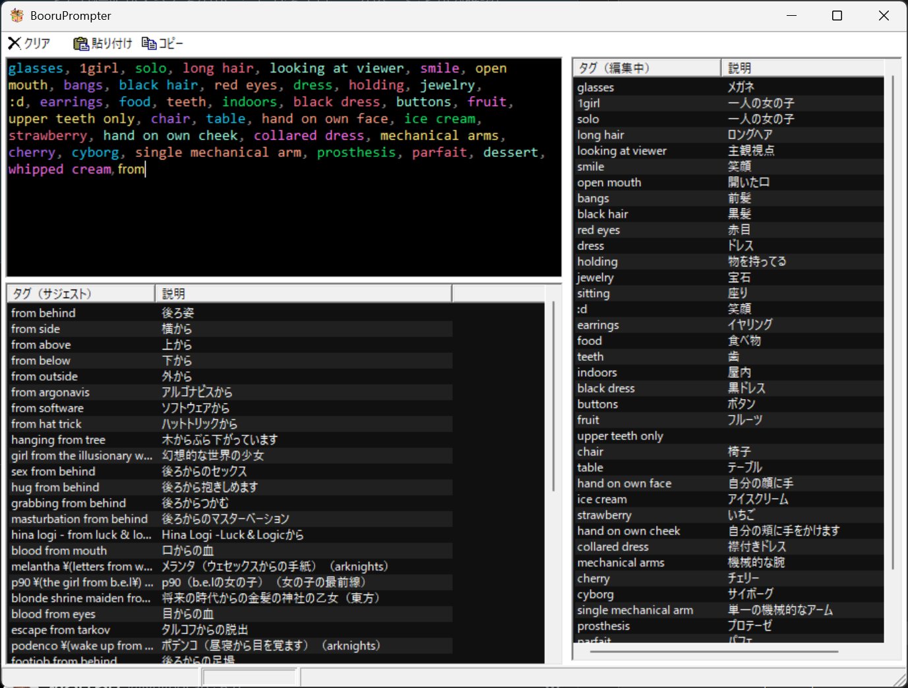
Task: Select "open mouth" row in the editing tag list
Action: click(x=729, y=182)
